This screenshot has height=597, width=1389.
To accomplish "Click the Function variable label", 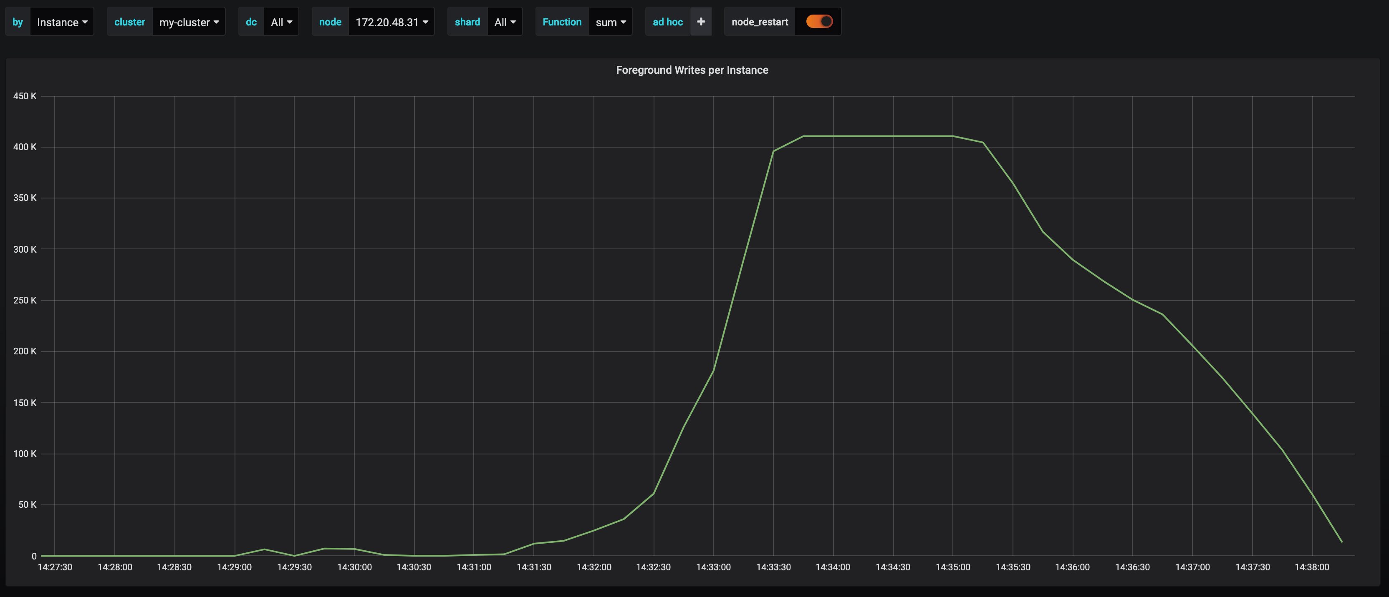I will click(562, 22).
